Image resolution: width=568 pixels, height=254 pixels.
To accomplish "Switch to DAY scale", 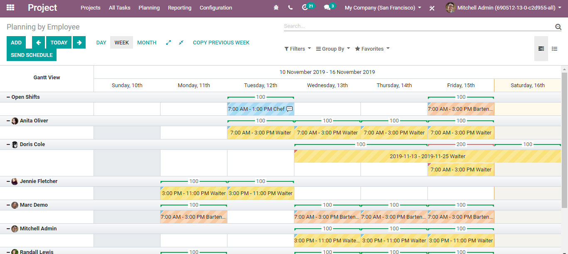I will tap(101, 42).
